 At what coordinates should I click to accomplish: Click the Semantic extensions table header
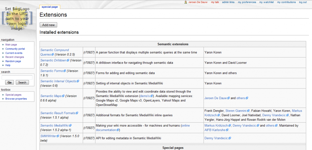pyautogui.click(x=173, y=44)
